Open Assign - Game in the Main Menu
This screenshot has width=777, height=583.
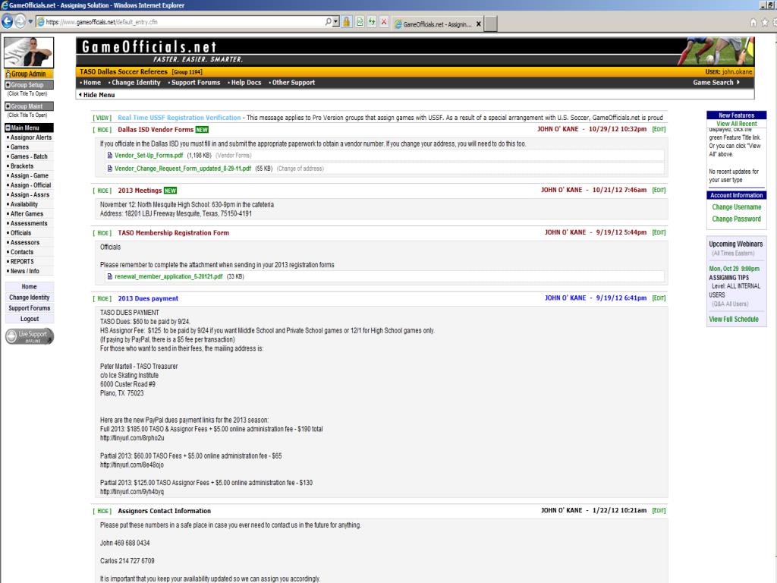[30, 176]
